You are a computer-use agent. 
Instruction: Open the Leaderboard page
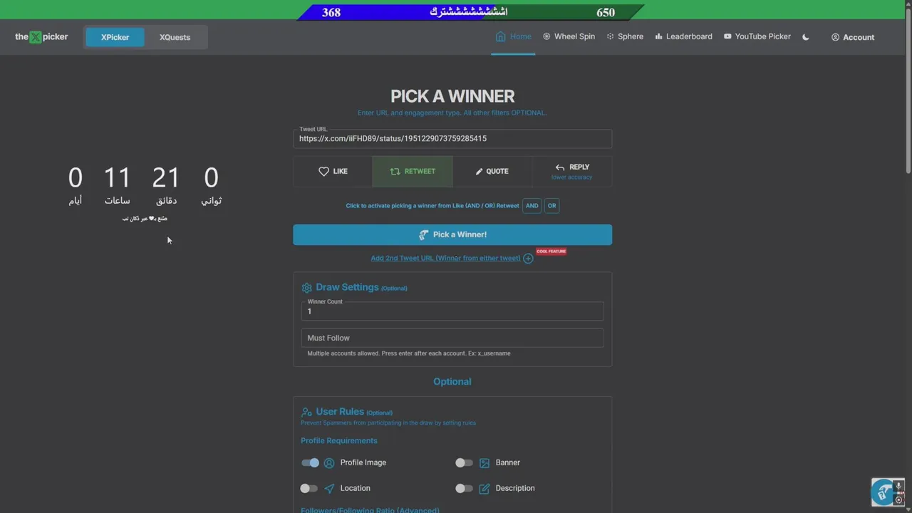pos(683,36)
